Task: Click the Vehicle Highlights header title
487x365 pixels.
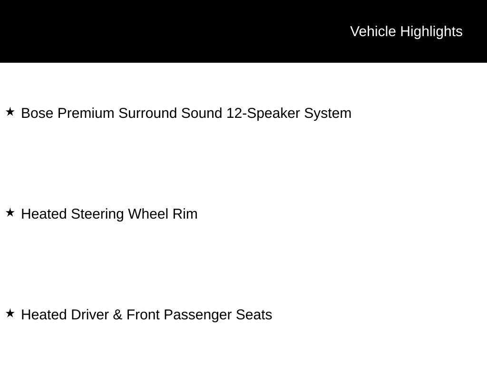Action: tap(406, 32)
